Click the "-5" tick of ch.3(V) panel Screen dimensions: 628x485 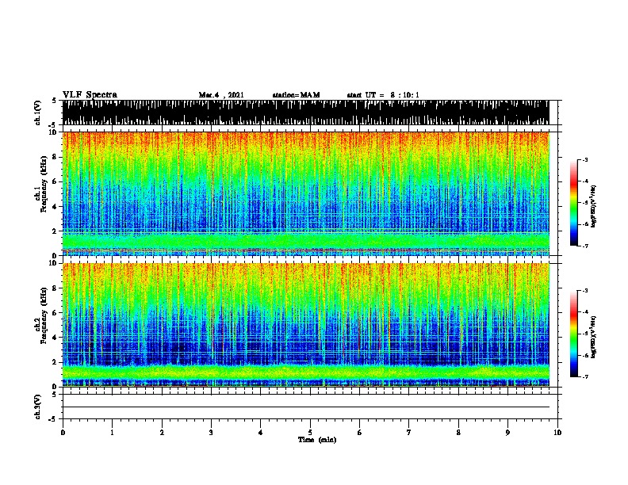point(52,419)
